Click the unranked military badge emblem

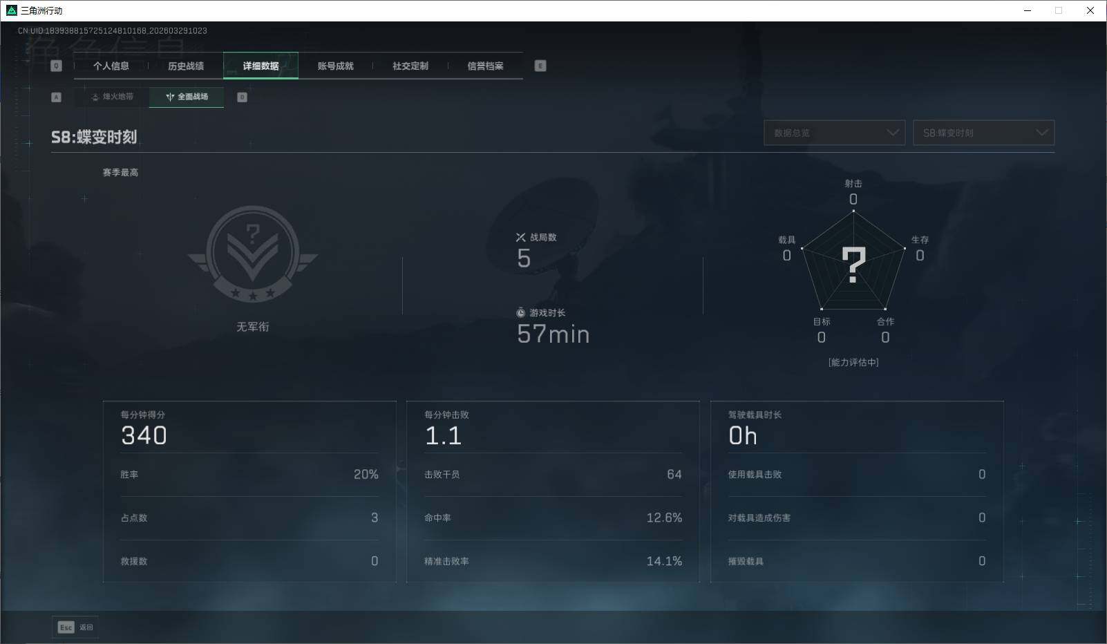pyautogui.click(x=253, y=254)
